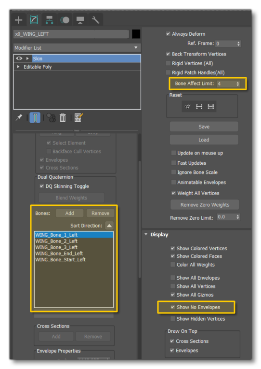This screenshot has width=261, height=369.
Task: Open Configure Modifier Sets icon
Action: [x=78, y=117]
